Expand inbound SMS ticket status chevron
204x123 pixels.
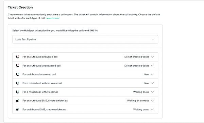click(x=152, y=109)
